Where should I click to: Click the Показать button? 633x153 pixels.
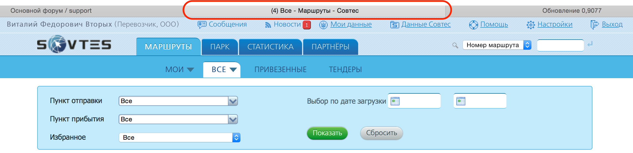(327, 133)
